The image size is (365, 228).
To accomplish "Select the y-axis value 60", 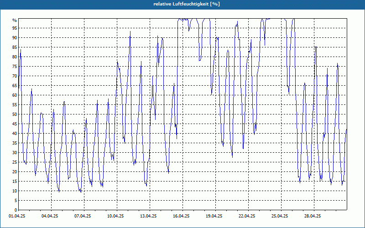I will pos(15,95).
